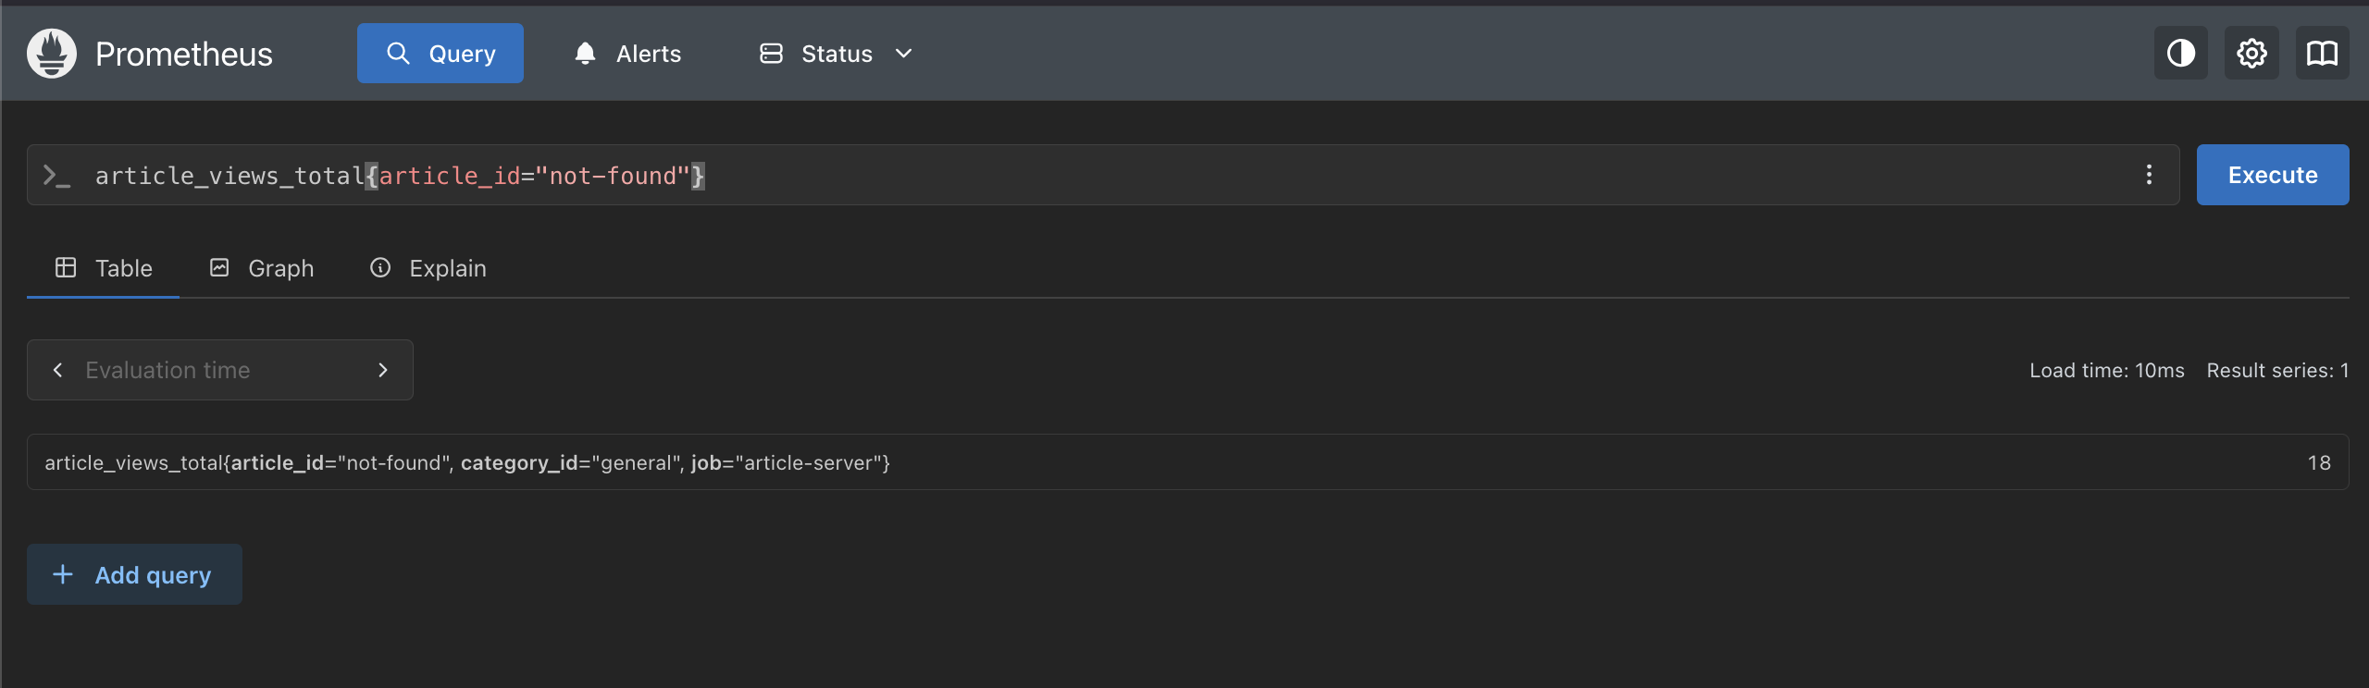Switch to the Explain tab
The image size is (2369, 688).
coord(428,268)
